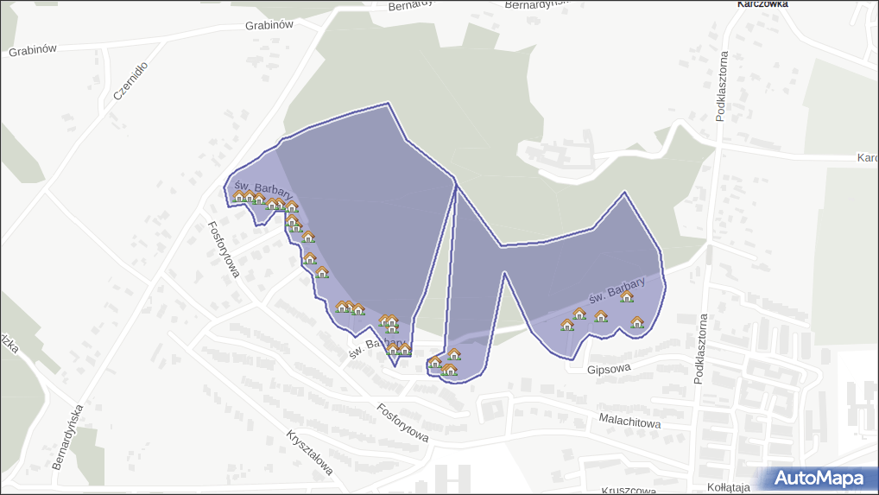Click the lower Podklasztorna label near Gipsowa
879x495 pixels.
pos(700,349)
